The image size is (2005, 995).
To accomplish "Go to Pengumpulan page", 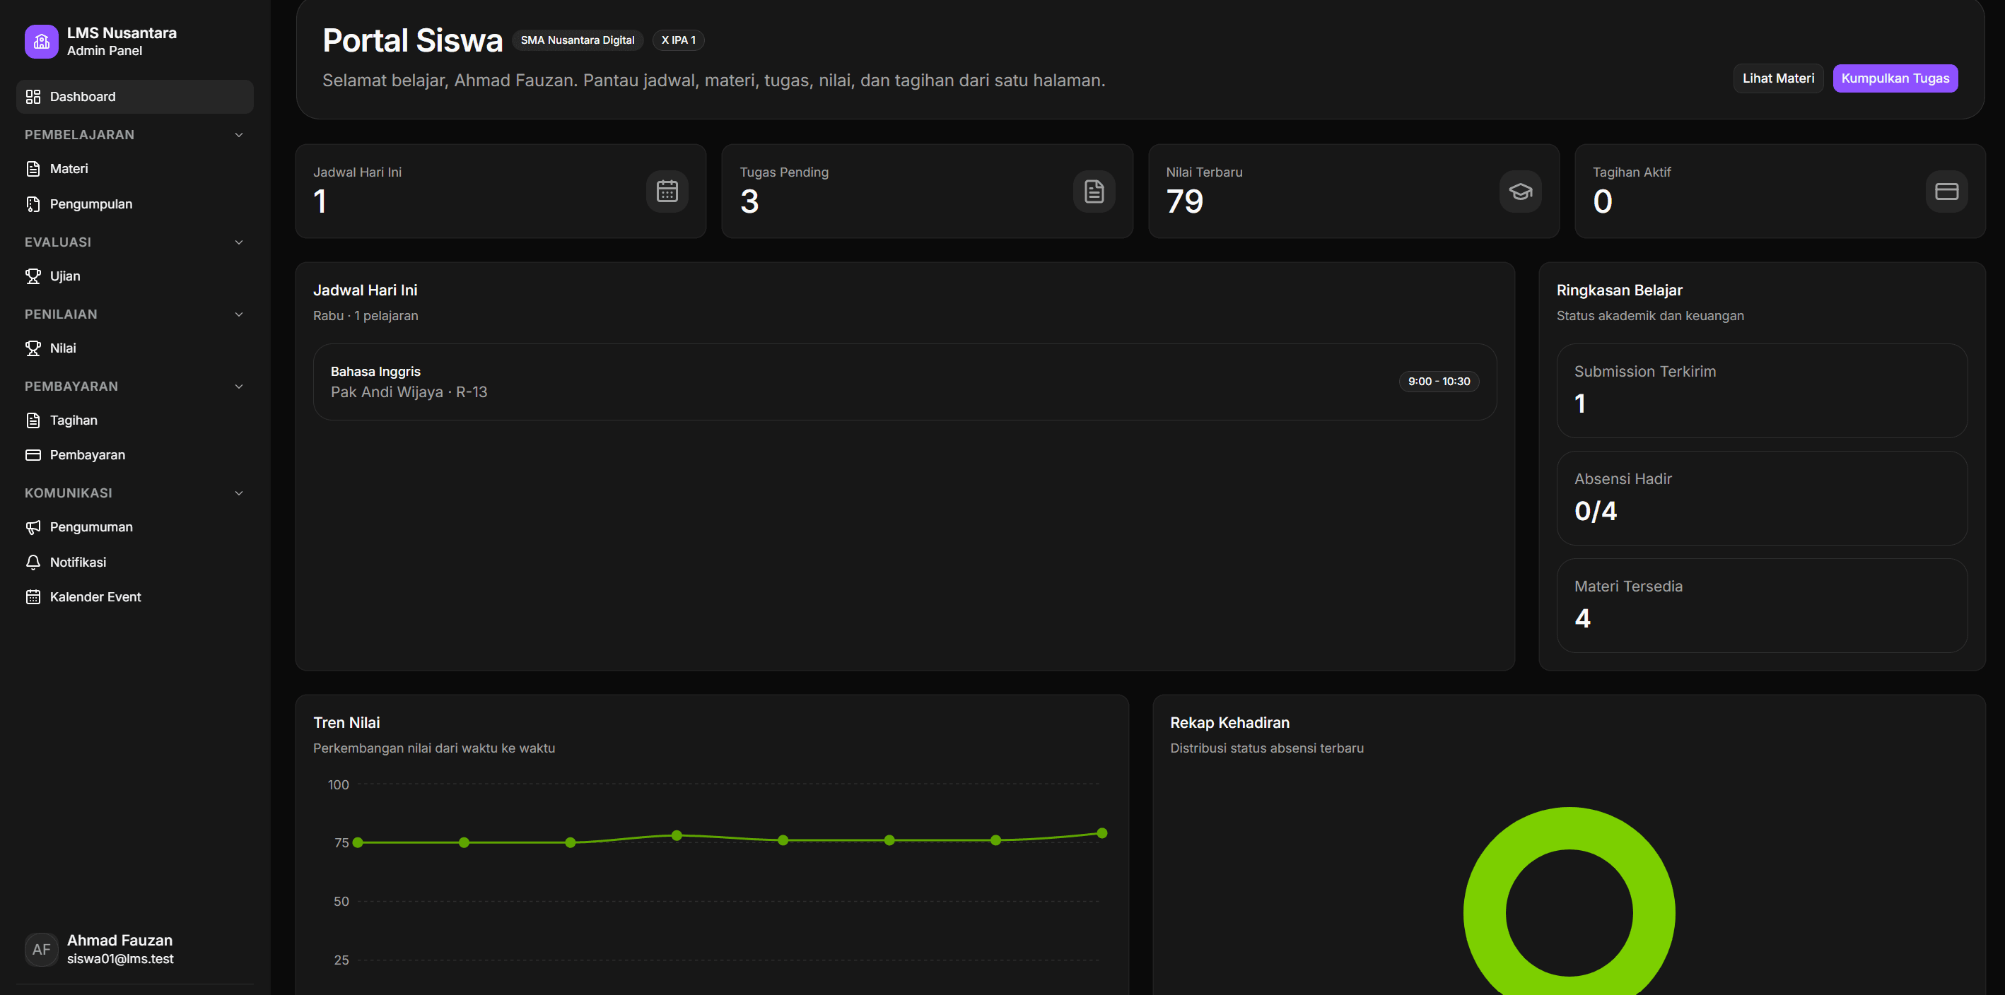I will (x=134, y=204).
